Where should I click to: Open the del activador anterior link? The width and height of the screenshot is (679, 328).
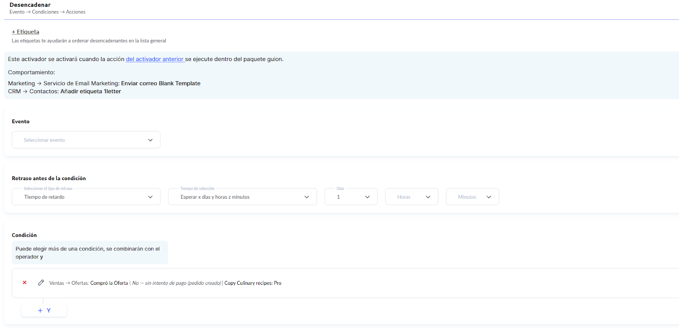point(154,59)
